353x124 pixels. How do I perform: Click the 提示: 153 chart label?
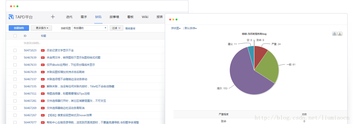pos(222,88)
